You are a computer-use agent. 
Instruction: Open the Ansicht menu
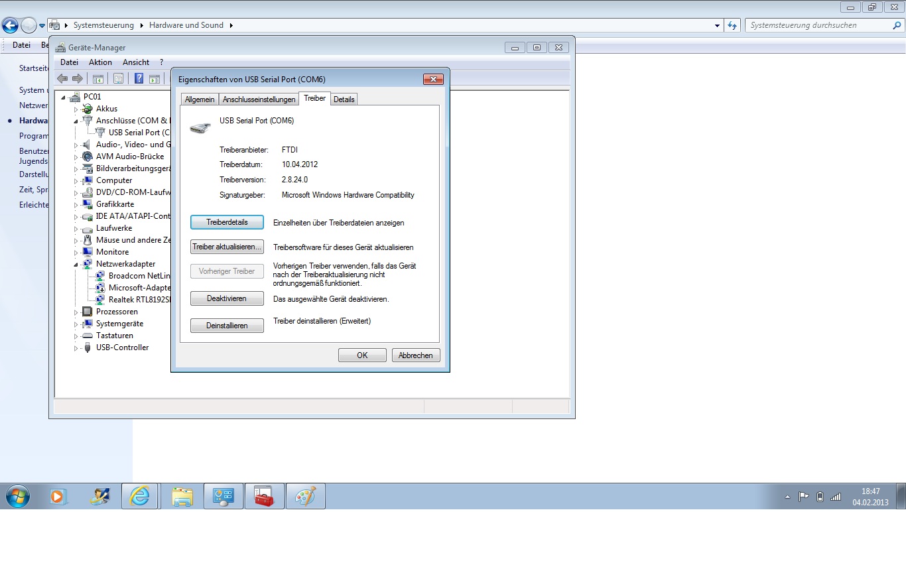tap(136, 62)
